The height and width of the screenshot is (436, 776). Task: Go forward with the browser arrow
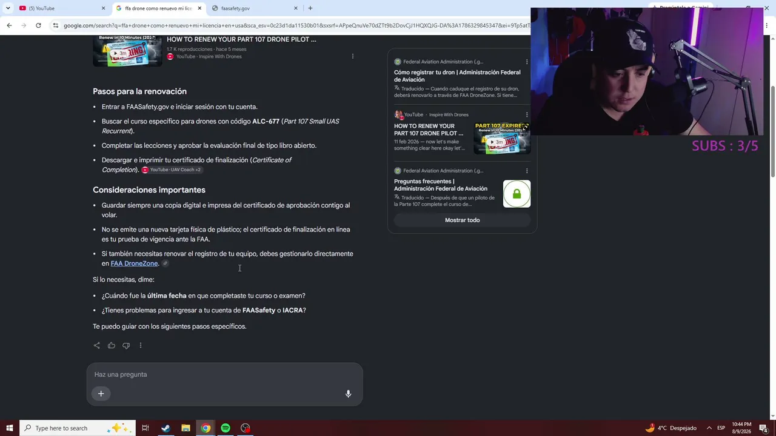click(24, 25)
